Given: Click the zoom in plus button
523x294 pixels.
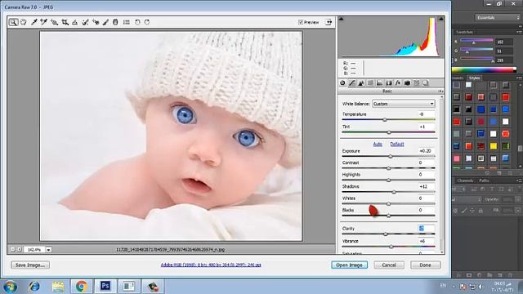Looking at the screenshot, I should click(x=20, y=249).
